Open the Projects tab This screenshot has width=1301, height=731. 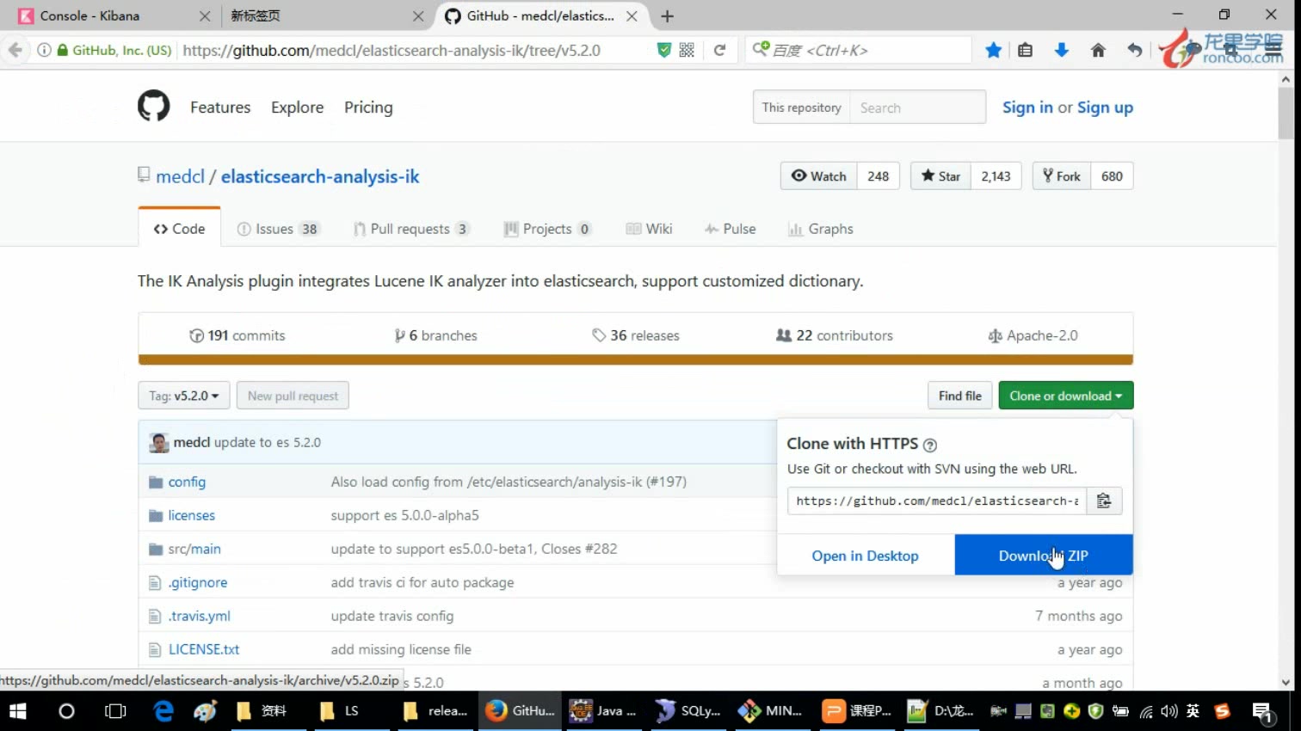[x=547, y=229]
